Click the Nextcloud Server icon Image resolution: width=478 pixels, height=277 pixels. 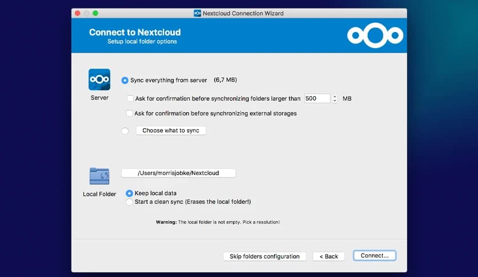[x=99, y=80]
